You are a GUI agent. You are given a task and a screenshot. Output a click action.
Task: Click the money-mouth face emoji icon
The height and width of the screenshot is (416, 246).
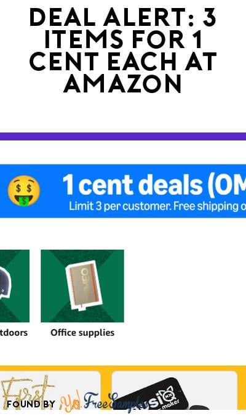(x=24, y=191)
